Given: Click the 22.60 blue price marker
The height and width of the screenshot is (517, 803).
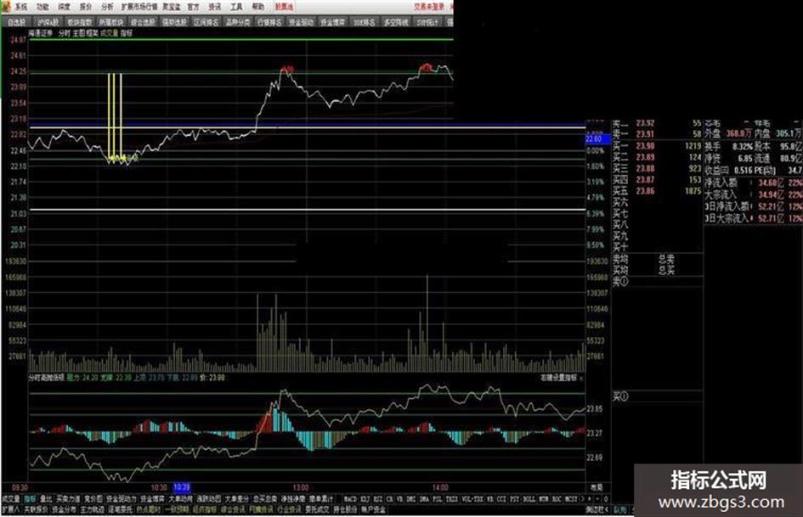Looking at the screenshot, I should (x=598, y=138).
